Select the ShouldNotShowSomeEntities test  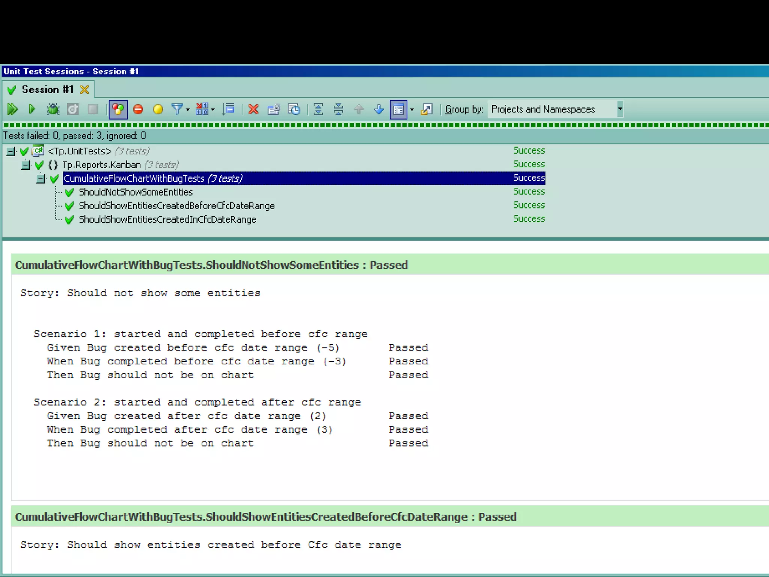click(136, 192)
